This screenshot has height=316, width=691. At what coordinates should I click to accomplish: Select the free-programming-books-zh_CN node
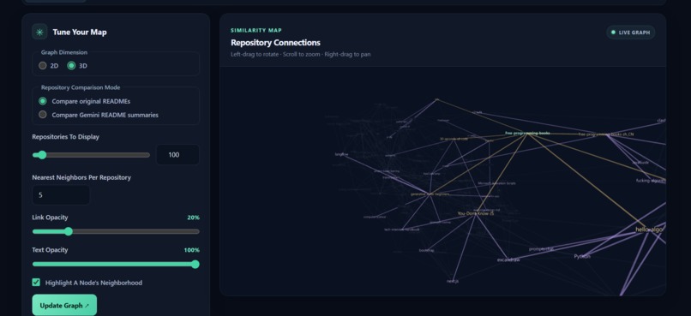point(606,134)
